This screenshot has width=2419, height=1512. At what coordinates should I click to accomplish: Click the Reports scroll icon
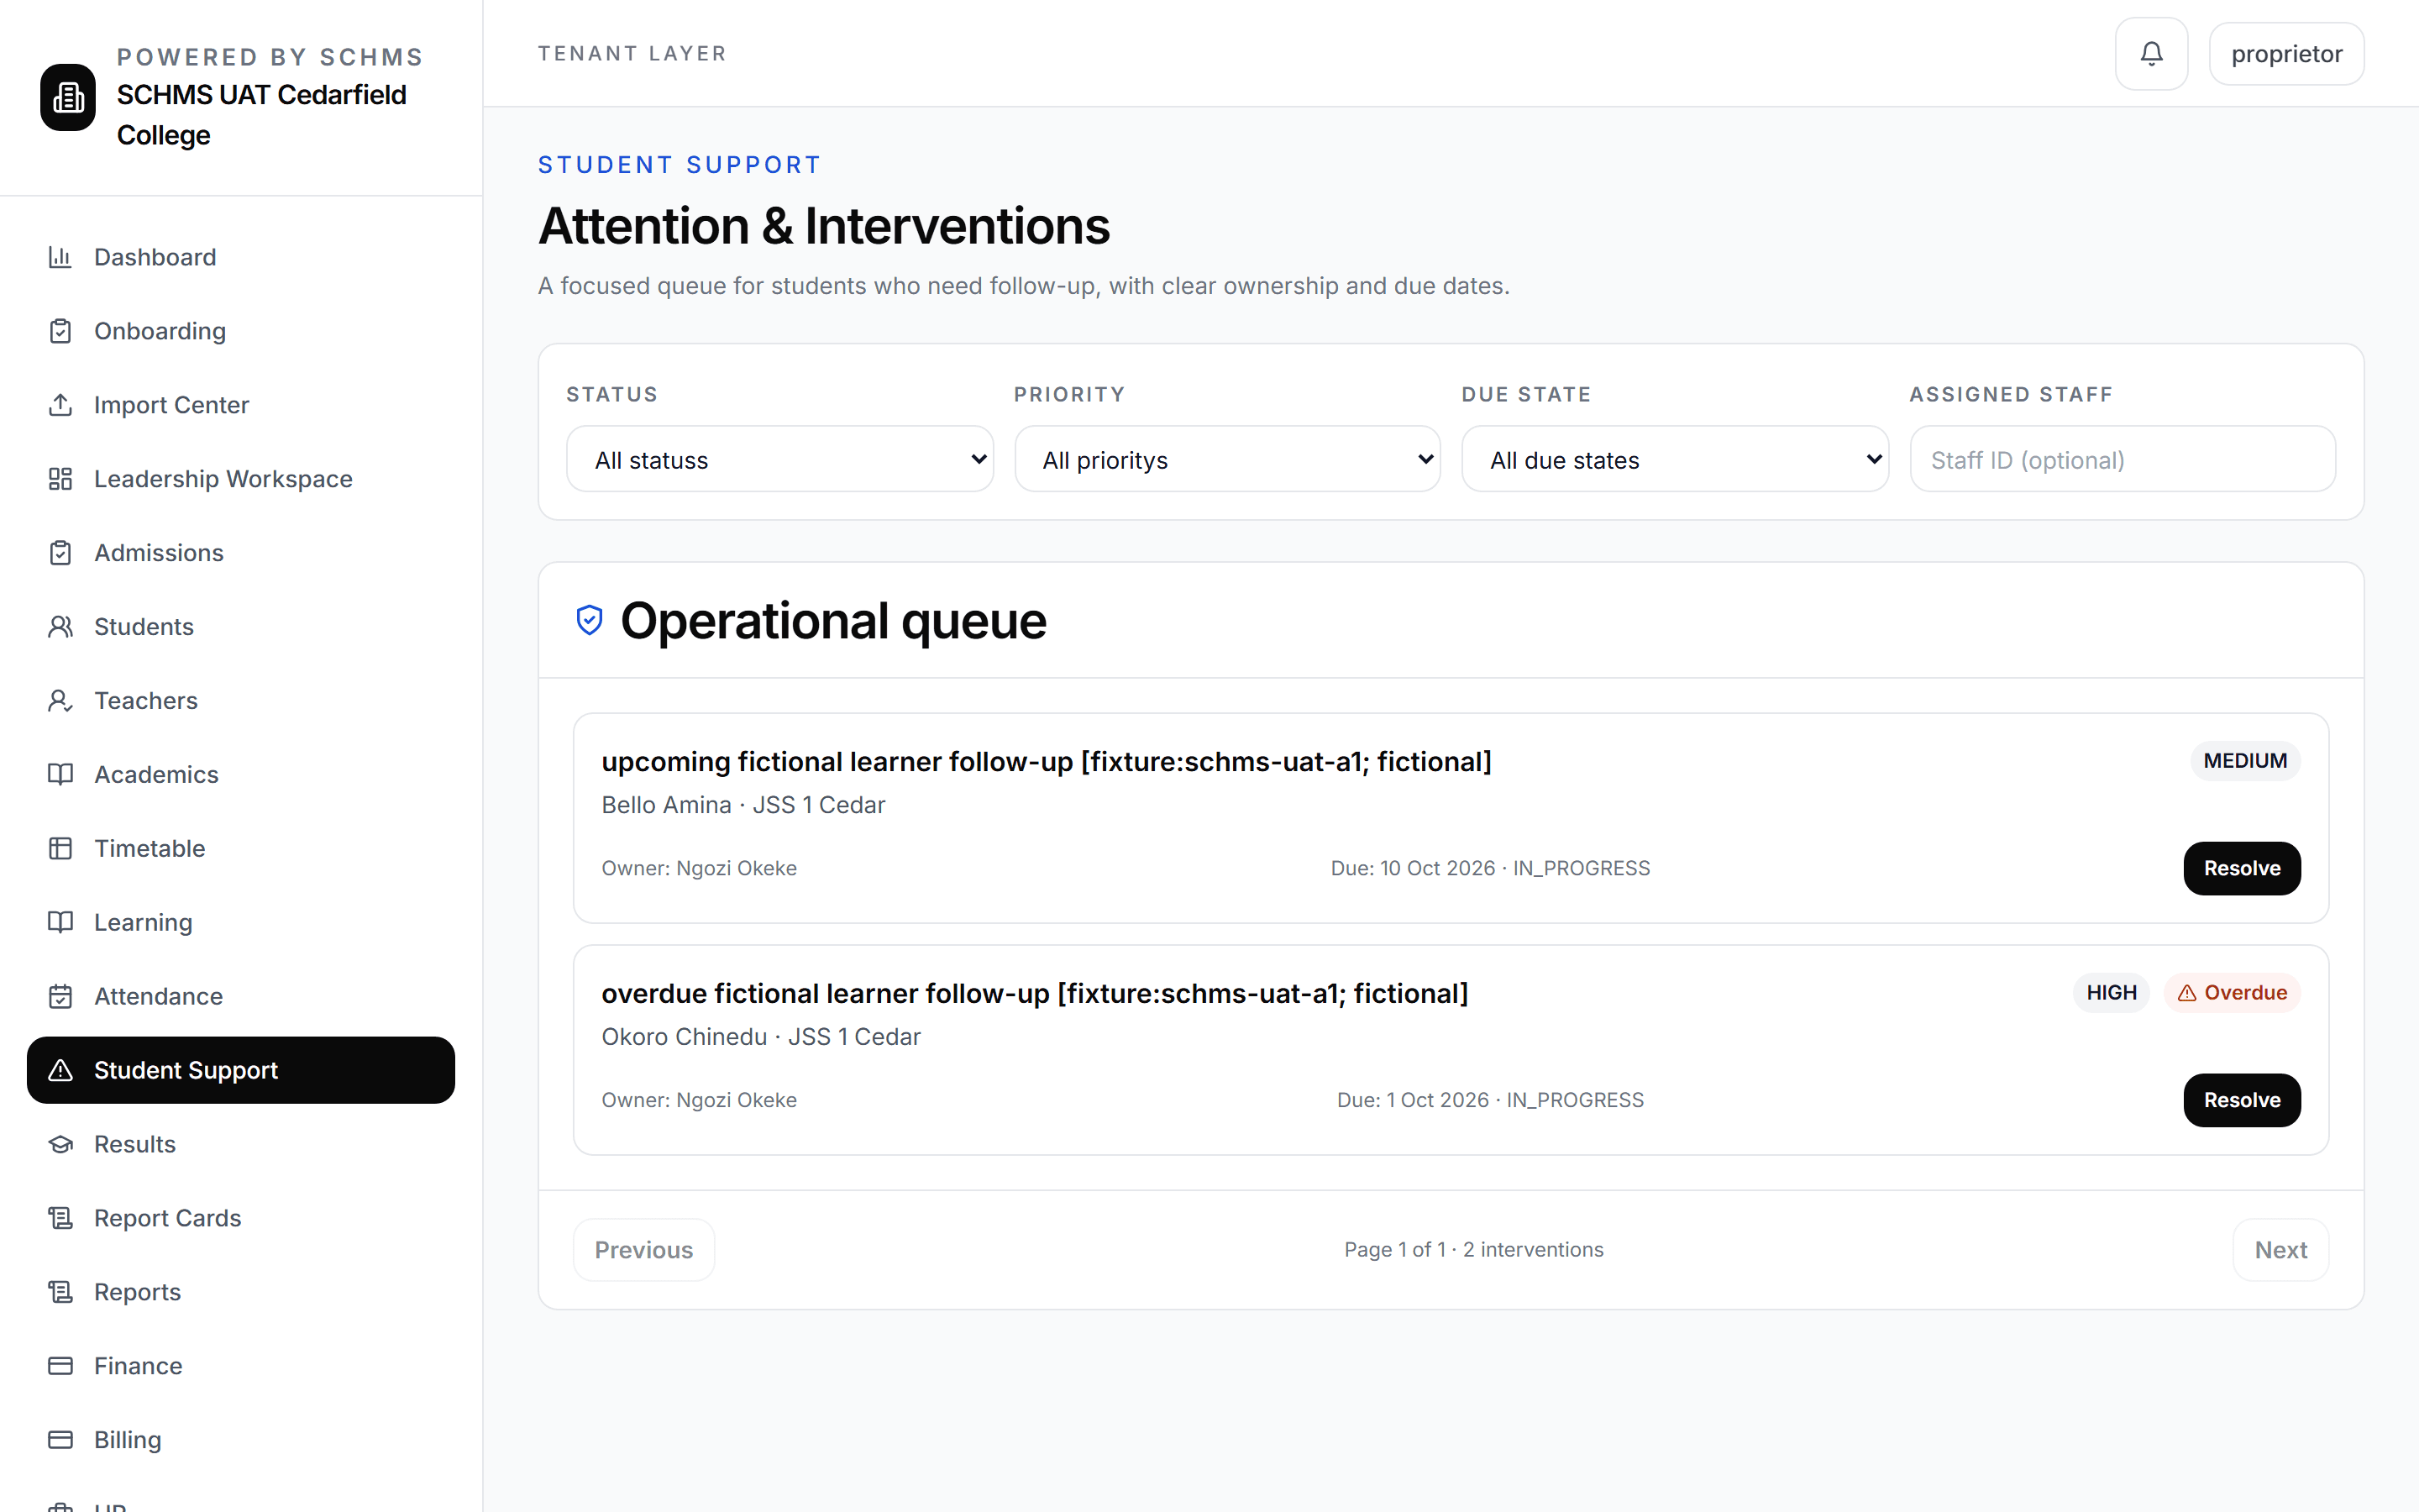61,1293
